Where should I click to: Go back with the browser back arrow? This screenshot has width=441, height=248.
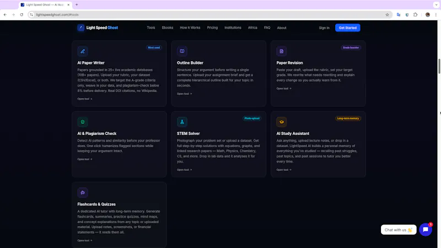[x=5, y=15]
